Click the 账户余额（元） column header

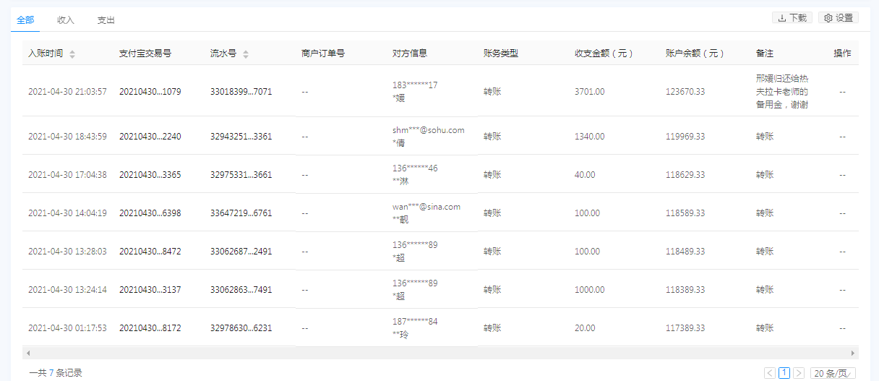point(695,53)
